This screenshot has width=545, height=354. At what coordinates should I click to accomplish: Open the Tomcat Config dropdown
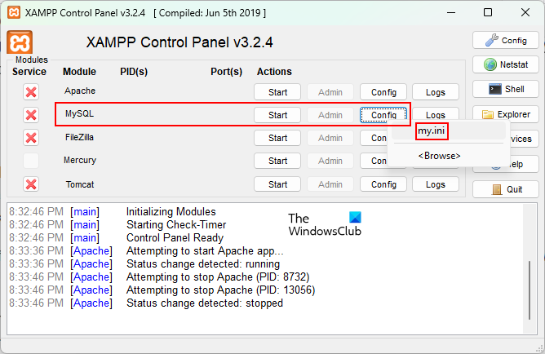[x=383, y=184]
